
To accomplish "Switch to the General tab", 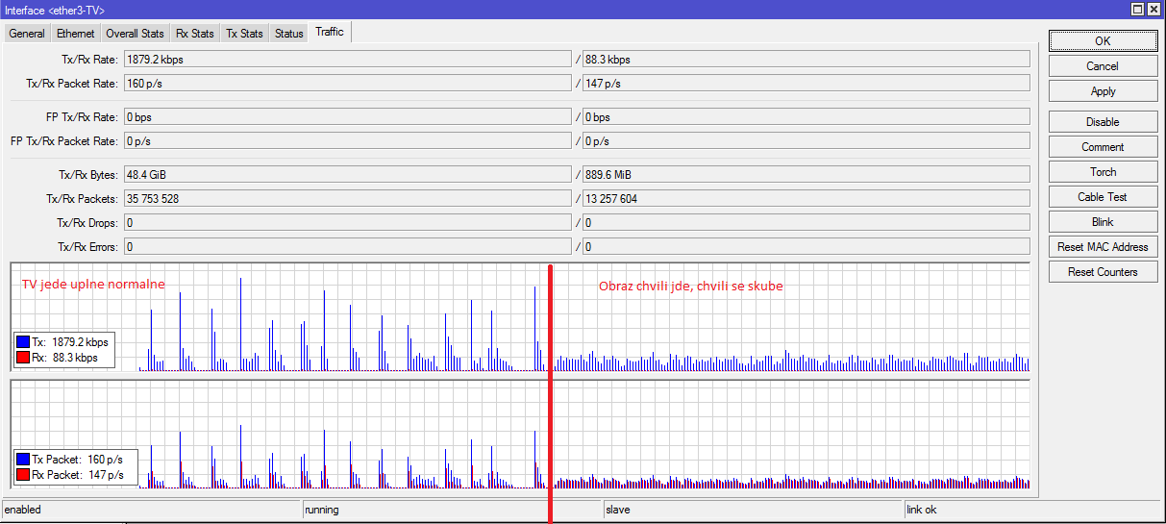I will click(x=27, y=34).
